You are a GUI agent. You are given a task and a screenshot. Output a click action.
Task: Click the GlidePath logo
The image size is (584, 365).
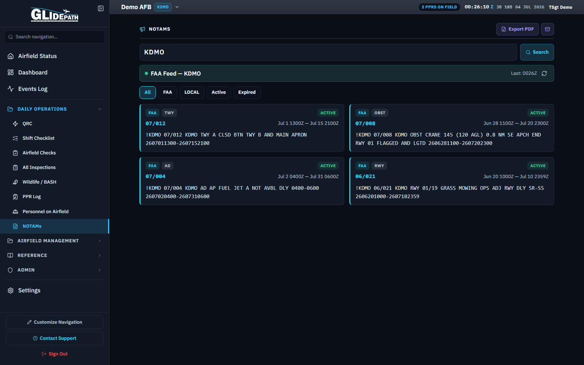(x=54, y=15)
